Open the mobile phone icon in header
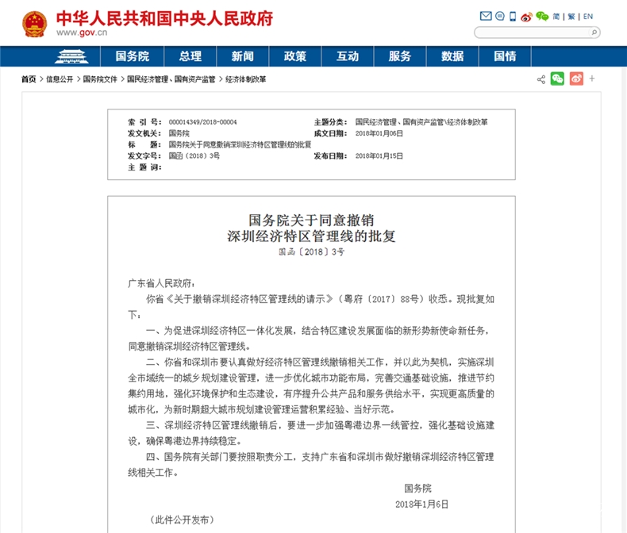The image size is (627, 533). coord(513,17)
